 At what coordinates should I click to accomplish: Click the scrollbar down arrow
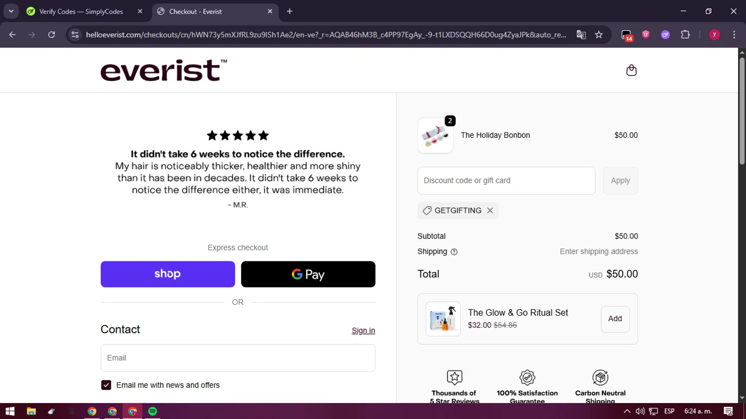[x=742, y=398]
